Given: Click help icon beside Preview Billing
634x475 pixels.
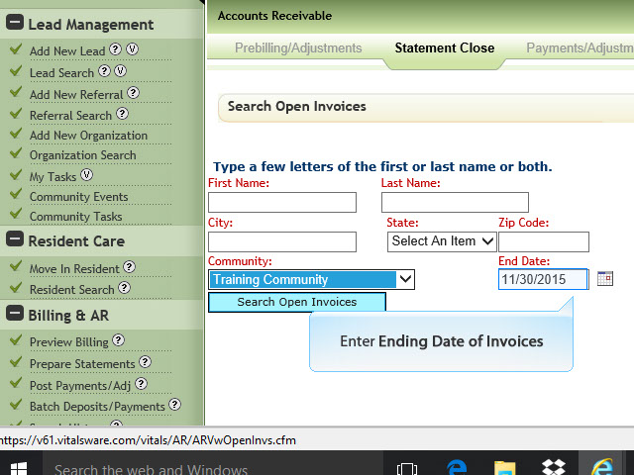Looking at the screenshot, I should click(118, 341).
